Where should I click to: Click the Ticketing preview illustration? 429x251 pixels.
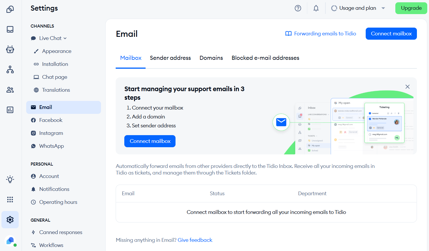[384, 123]
